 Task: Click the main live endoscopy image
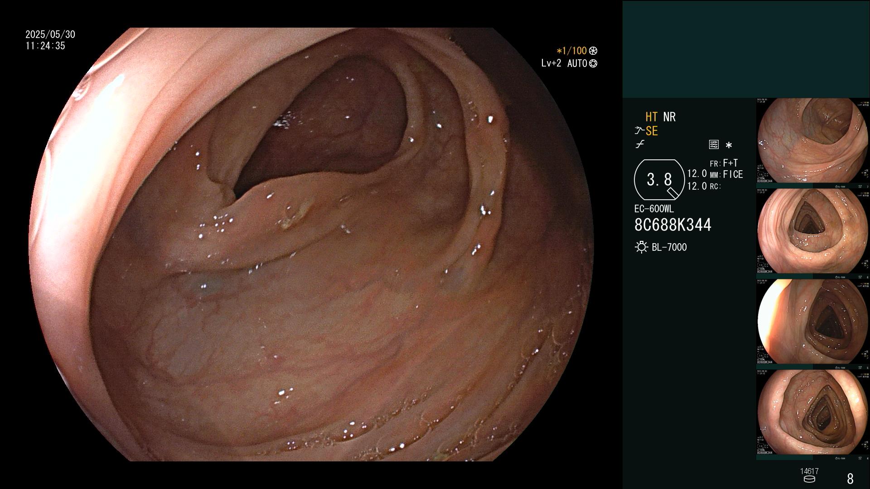(x=311, y=244)
